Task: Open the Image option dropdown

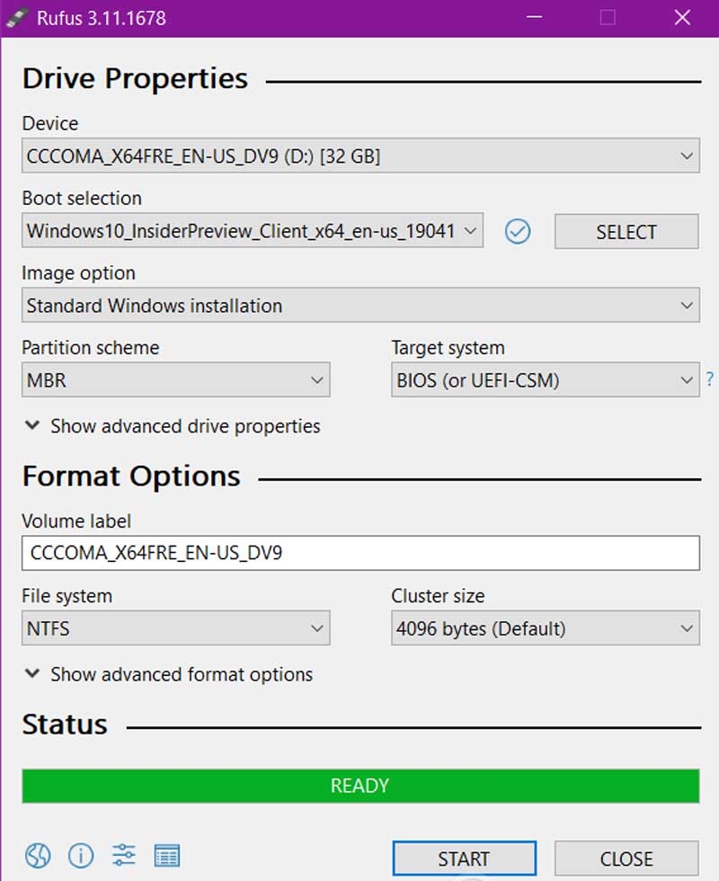Action: (x=360, y=305)
